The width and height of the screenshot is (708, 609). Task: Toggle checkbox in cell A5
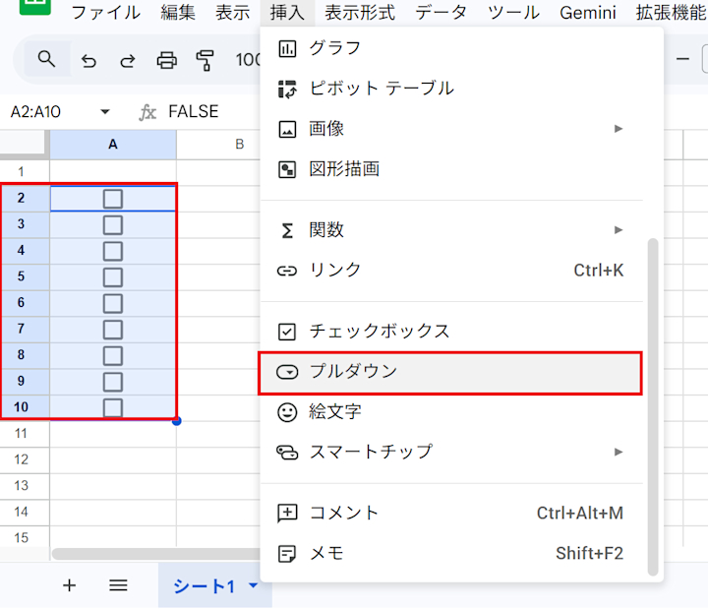tap(113, 277)
